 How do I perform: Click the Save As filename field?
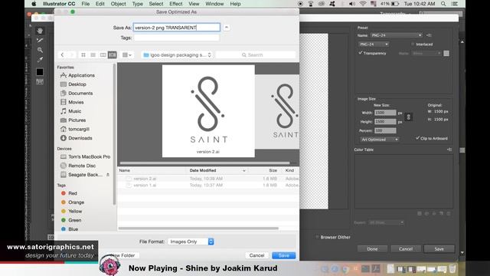(x=177, y=28)
